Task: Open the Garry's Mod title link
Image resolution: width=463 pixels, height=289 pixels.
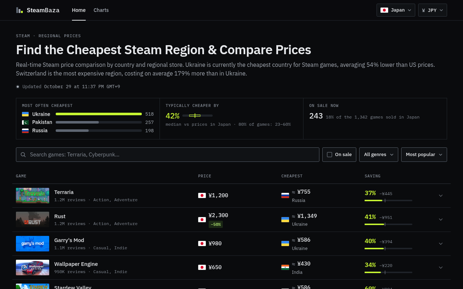Action: pos(69,240)
